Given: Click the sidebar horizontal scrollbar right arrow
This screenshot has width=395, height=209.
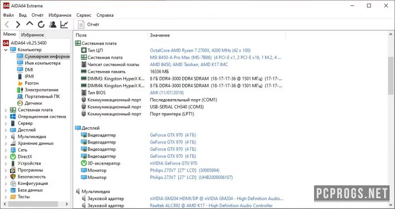Looking at the screenshot, I should pos(67,204).
